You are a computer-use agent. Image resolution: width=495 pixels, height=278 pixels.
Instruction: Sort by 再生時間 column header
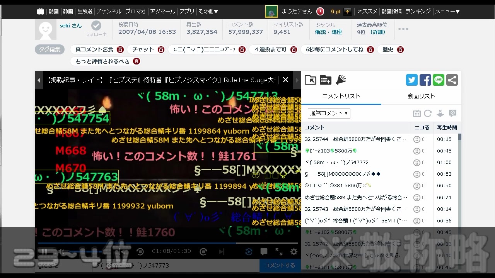[x=447, y=127]
